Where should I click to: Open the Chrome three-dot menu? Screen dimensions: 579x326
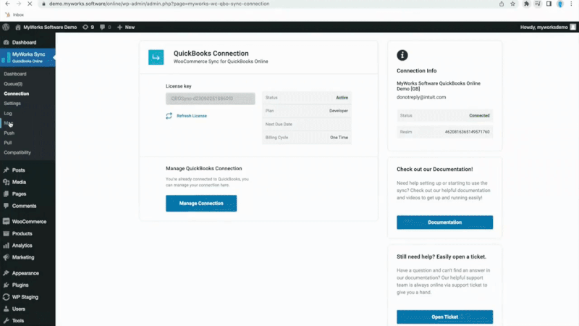[571, 4]
